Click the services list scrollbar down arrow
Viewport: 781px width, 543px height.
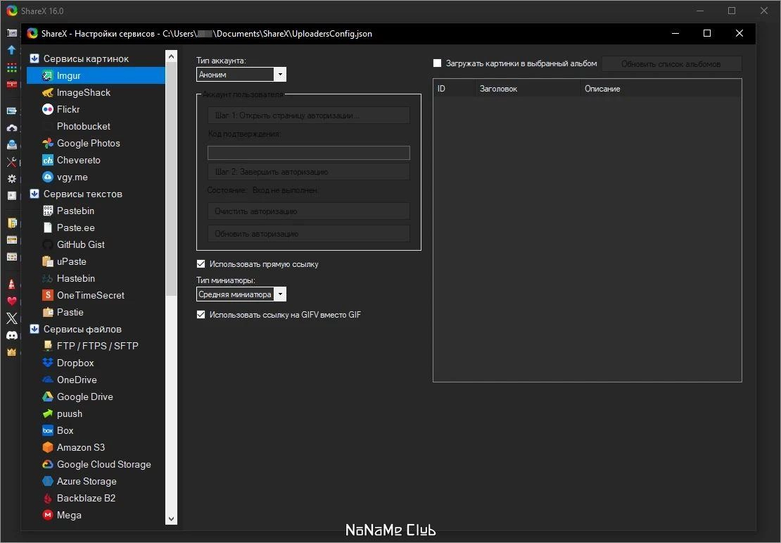click(x=172, y=518)
